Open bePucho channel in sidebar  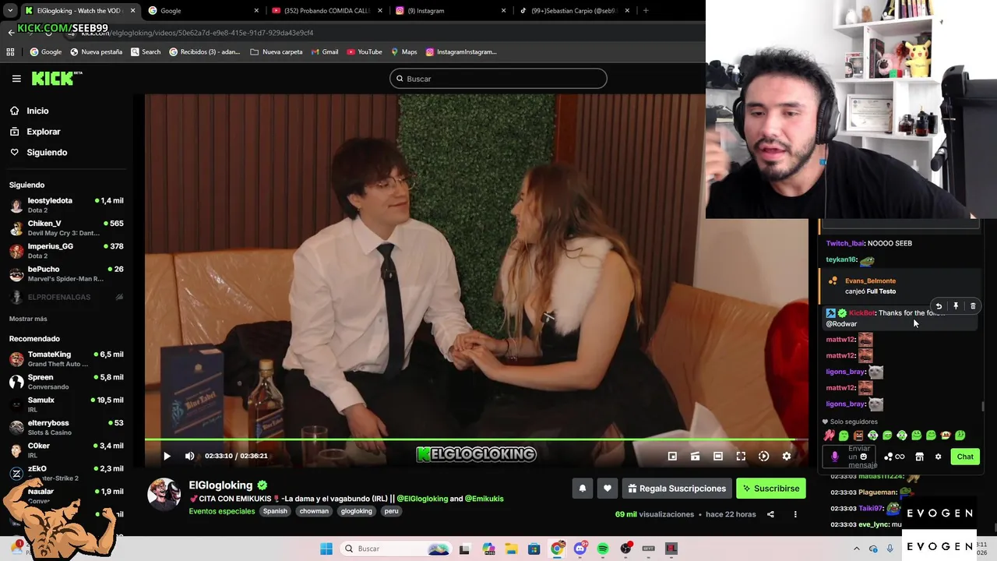click(x=66, y=273)
